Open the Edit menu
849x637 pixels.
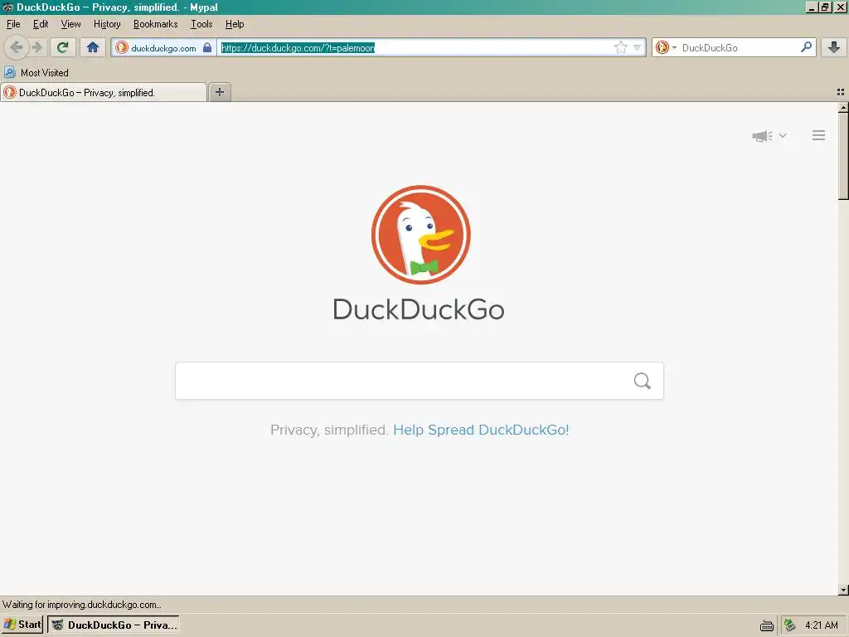click(x=41, y=24)
